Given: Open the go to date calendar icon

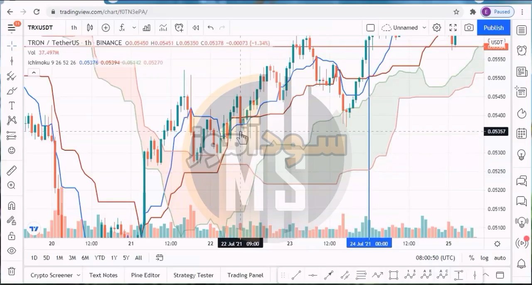Looking at the screenshot, I should point(160,258).
